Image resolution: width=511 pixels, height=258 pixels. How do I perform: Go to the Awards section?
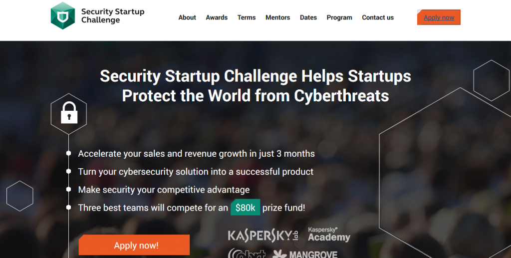[217, 17]
